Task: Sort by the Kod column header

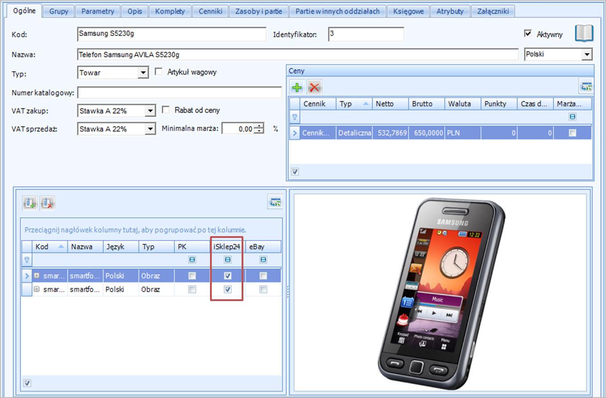Action: pos(50,246)
